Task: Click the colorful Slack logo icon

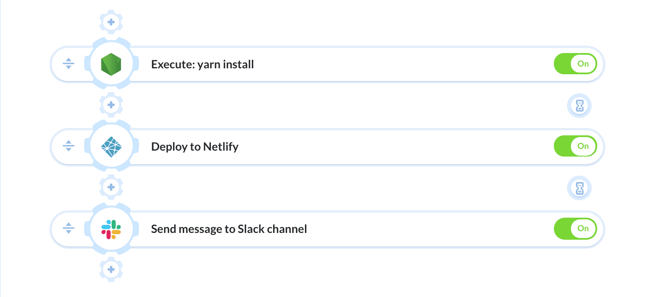Action: (112, 229)
